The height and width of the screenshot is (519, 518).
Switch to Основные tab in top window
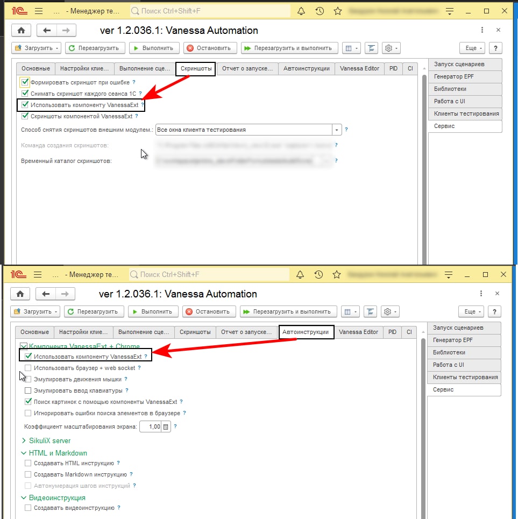[36, 68]
